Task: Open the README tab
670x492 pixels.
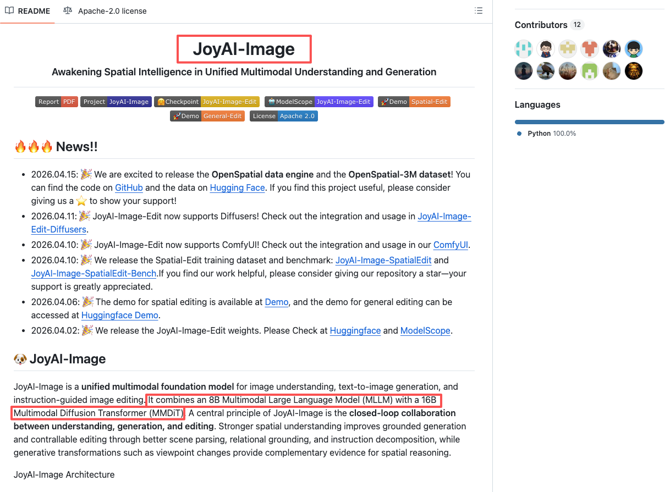Action: (x=28, y=11)
